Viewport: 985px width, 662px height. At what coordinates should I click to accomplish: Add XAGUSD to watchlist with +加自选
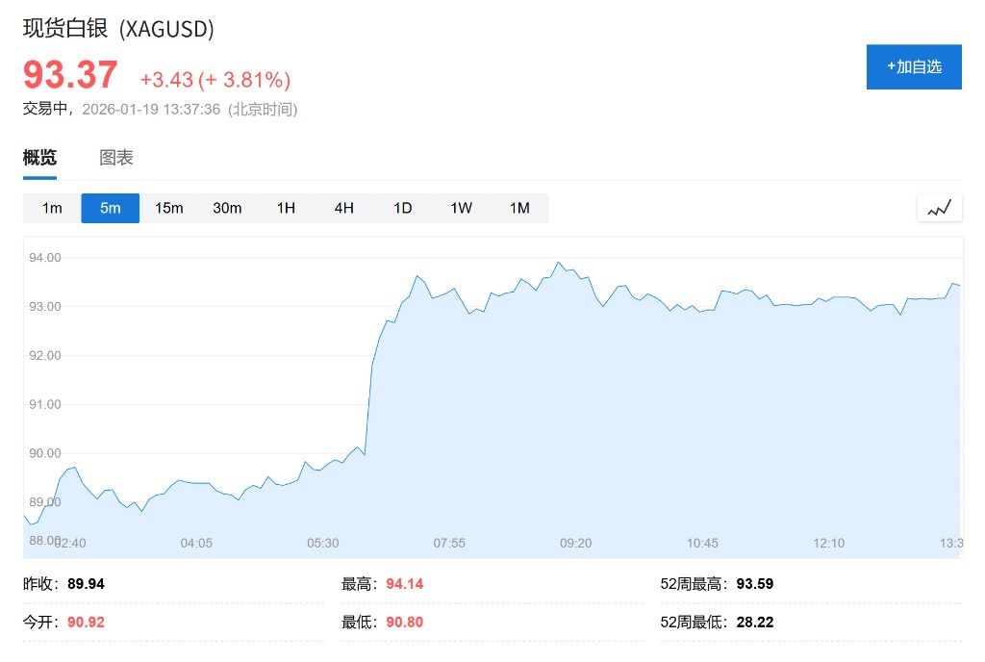click(914, 67)
